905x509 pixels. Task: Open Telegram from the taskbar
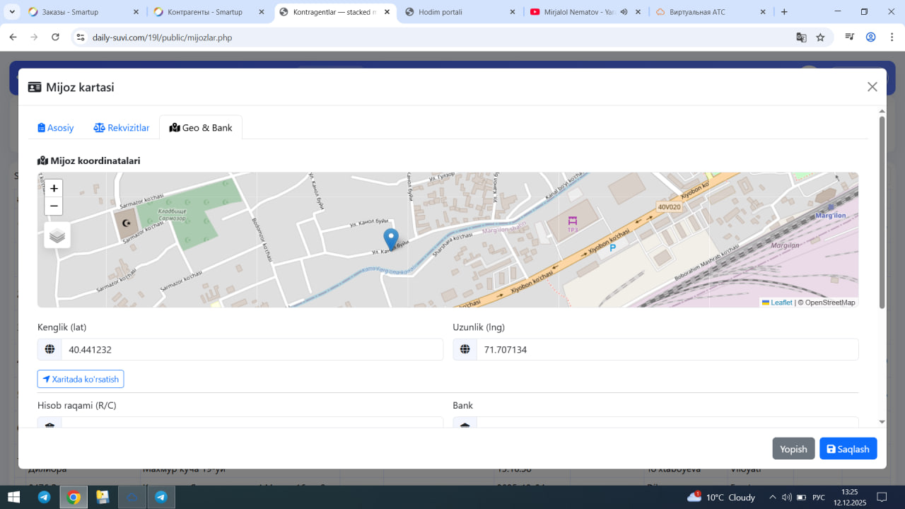pyautogui.click(x=44, y=497)
